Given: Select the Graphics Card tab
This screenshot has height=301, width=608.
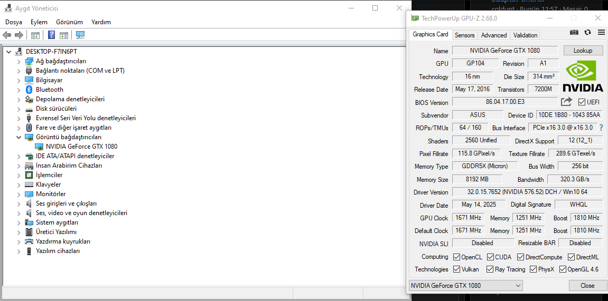Looking at the screenshot, I should point(430,34).
